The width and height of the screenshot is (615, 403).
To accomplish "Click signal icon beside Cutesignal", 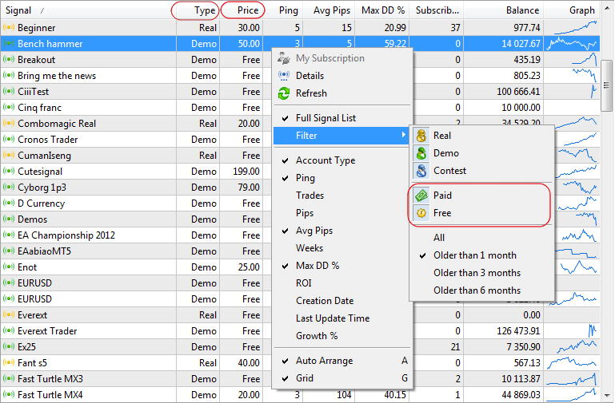I will click(x=9, y=172).
